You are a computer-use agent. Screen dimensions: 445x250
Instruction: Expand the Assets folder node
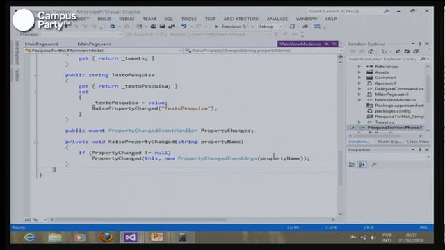click(x=359, y=72)
